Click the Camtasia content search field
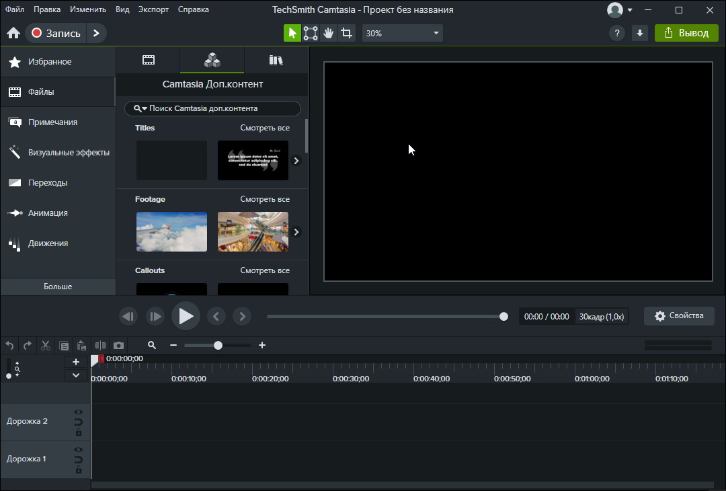Viewport: 726px width, 491px height. tap(212, 108)
